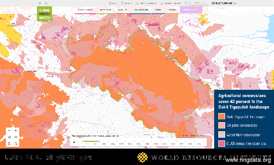The width and height of the screenshot is (274, 165).
Task: Open the Forest Change menu tab
Action: pos(85,10)
